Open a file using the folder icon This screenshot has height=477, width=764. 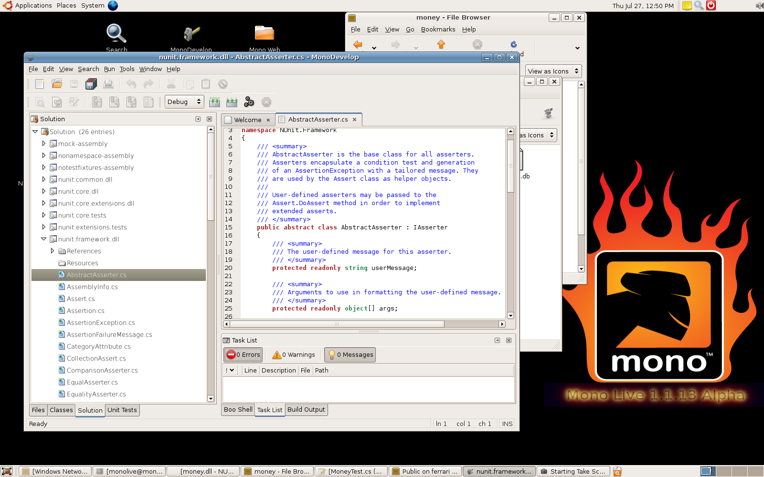coord(57,84)
